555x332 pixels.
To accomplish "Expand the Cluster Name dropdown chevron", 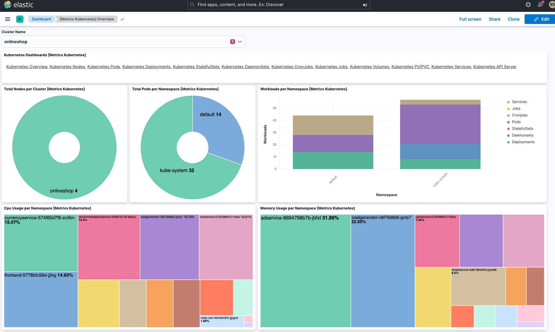I will [x=240, y=42].
